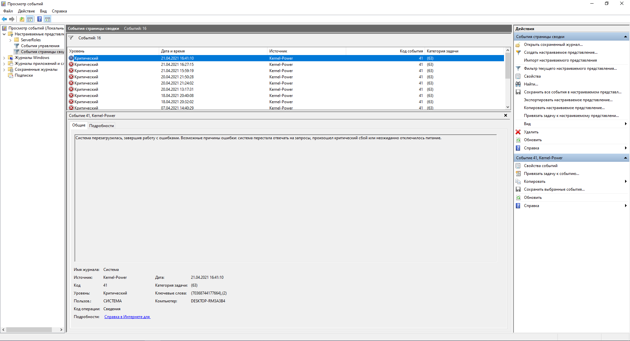630x341 pixels.
Task: Sort by the Код события column header
Action: pyautogui.click(x=385, y=51)
